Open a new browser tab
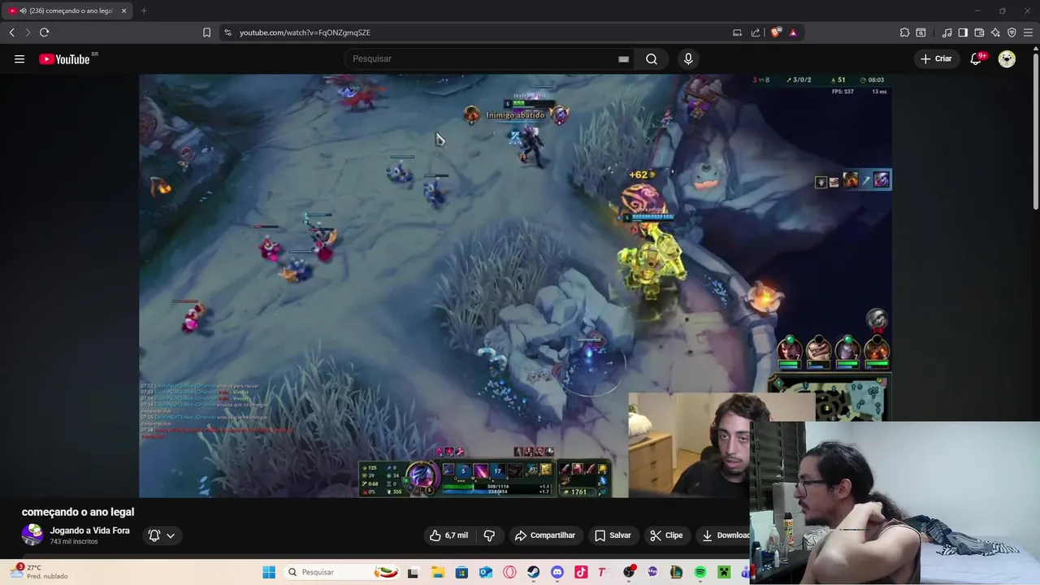Image resolution: width=1040 pixels, height=585 pixels. tap(144, 11)
